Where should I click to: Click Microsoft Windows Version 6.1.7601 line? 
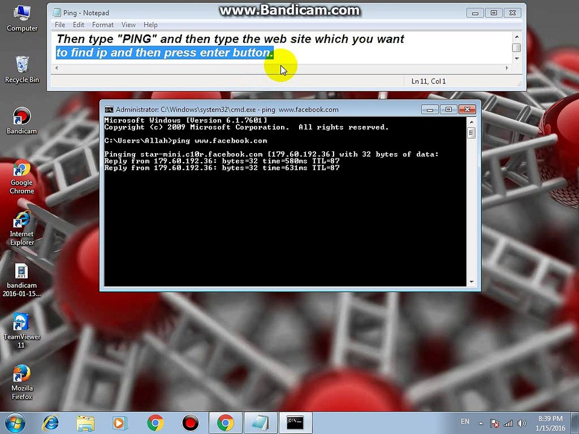[x=185, y=121]
